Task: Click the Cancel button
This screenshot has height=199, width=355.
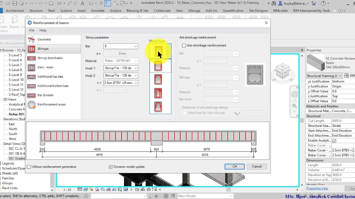Action: [x=257, y=166]
